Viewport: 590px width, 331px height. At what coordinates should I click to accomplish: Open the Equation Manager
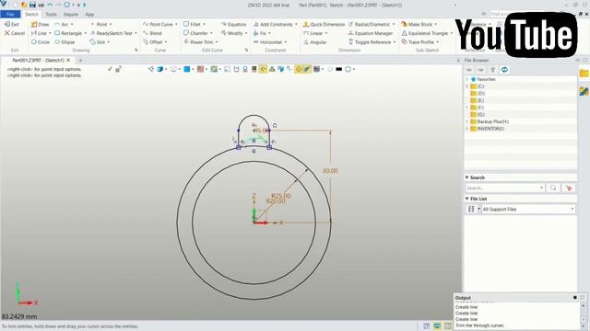[371, 33]
